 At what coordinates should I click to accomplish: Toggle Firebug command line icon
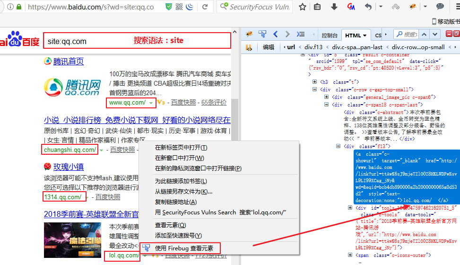[x=300, y=34]
